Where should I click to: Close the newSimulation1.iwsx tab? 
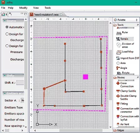point(61,15)
